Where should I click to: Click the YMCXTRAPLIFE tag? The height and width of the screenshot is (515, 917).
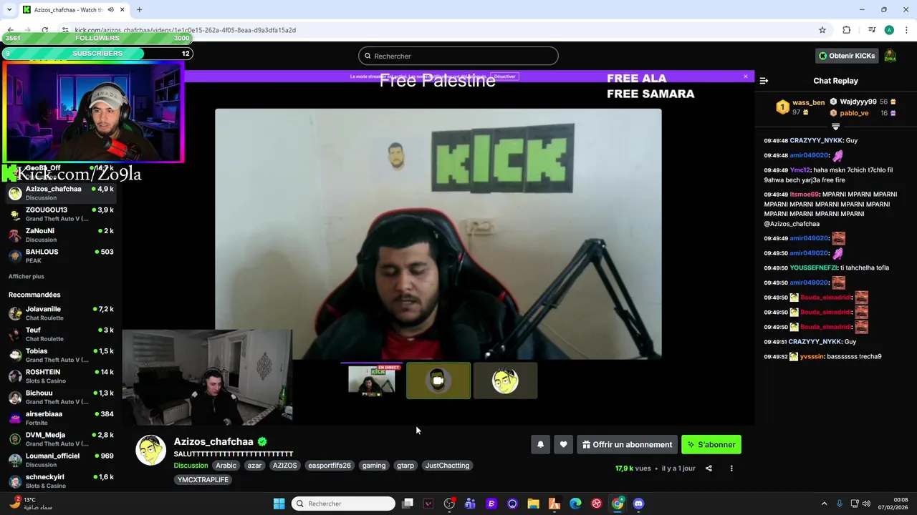pos(203,480)
